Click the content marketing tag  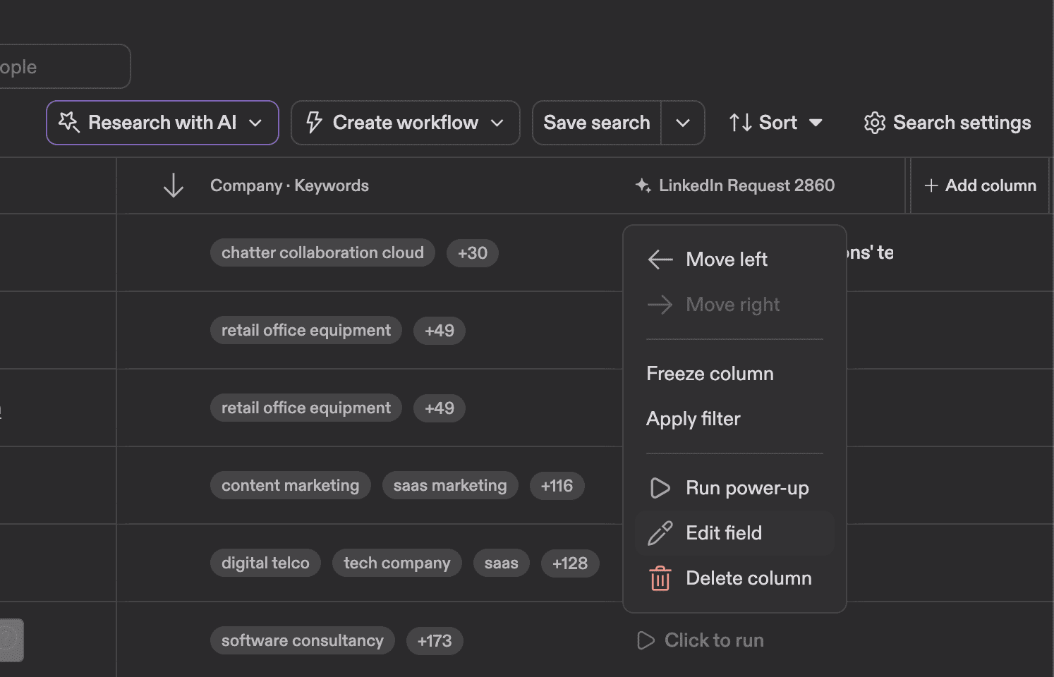pyautogui.click(x=290, y=486)
